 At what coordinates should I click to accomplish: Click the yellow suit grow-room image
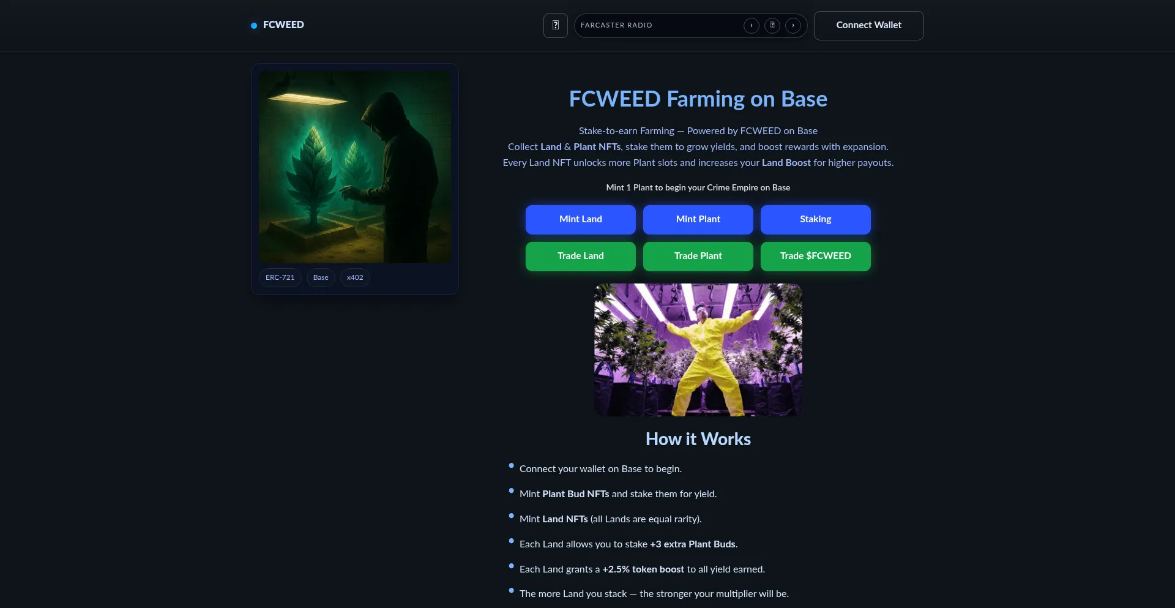698,350
